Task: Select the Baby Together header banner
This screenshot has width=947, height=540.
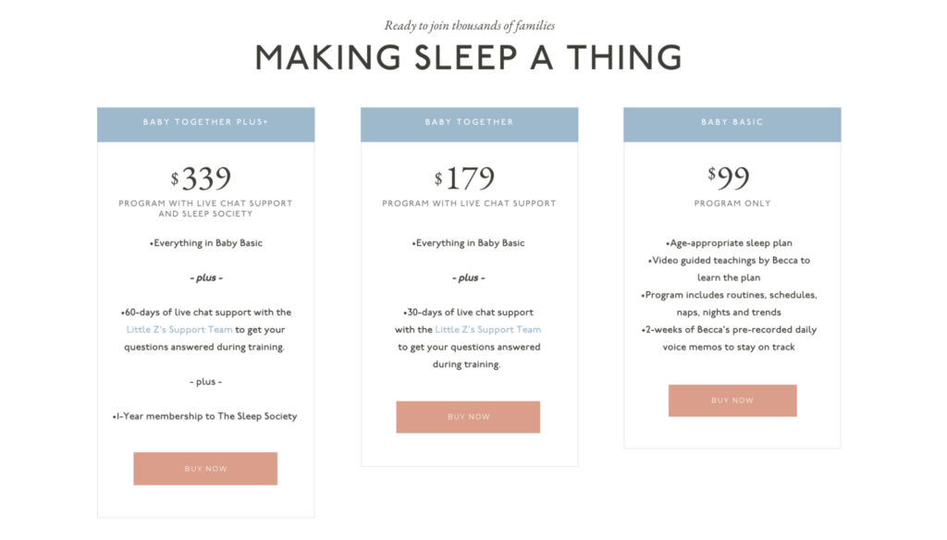Action: (469, 125)
